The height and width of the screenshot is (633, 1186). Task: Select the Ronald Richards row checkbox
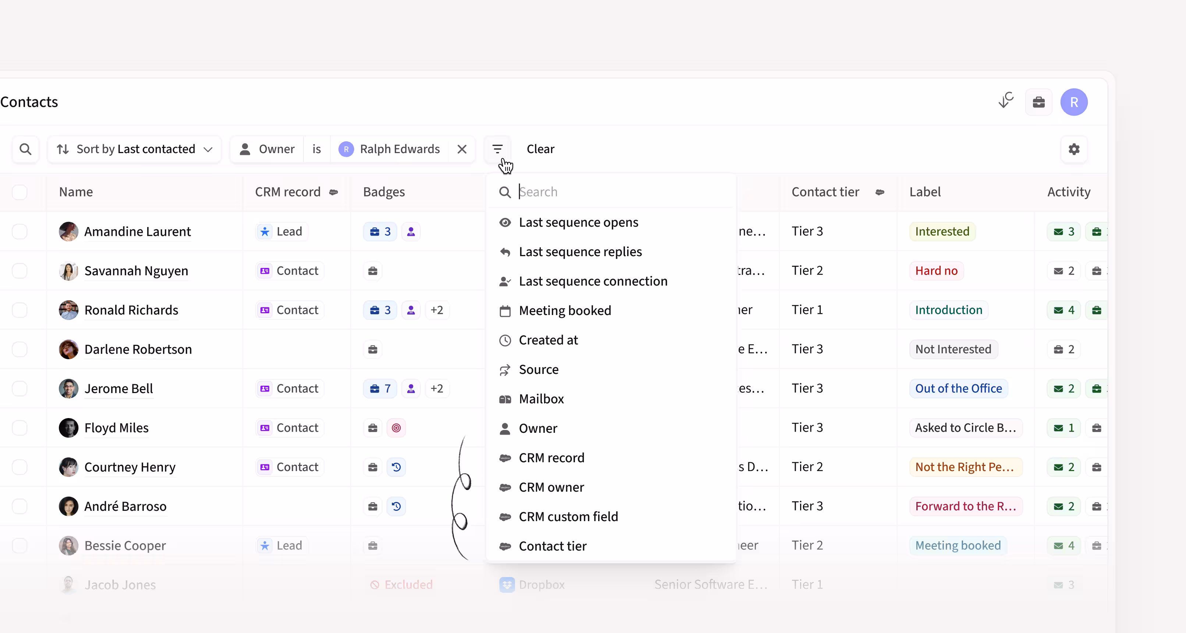(19, 310)
